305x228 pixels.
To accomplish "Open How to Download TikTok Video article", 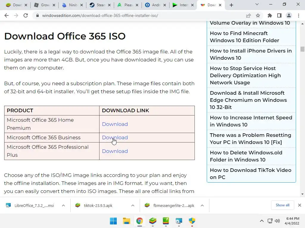I will (250, 173).
